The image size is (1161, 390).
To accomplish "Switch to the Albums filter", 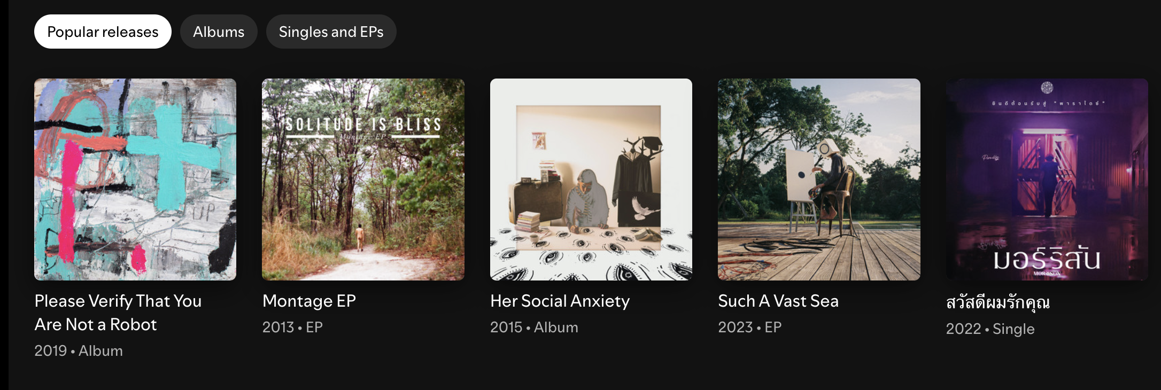I will [219, 32].
